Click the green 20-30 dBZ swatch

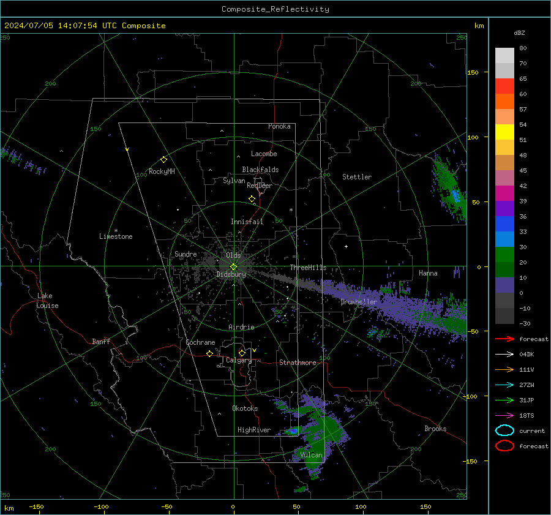(x=504, y=255)
